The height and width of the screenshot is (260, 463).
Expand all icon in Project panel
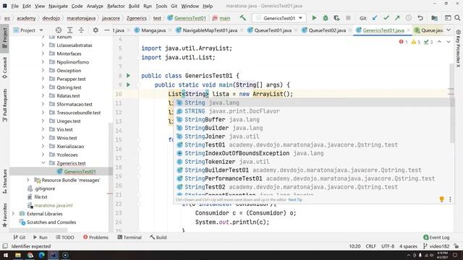pyautogui.click(x=69, y=30)
